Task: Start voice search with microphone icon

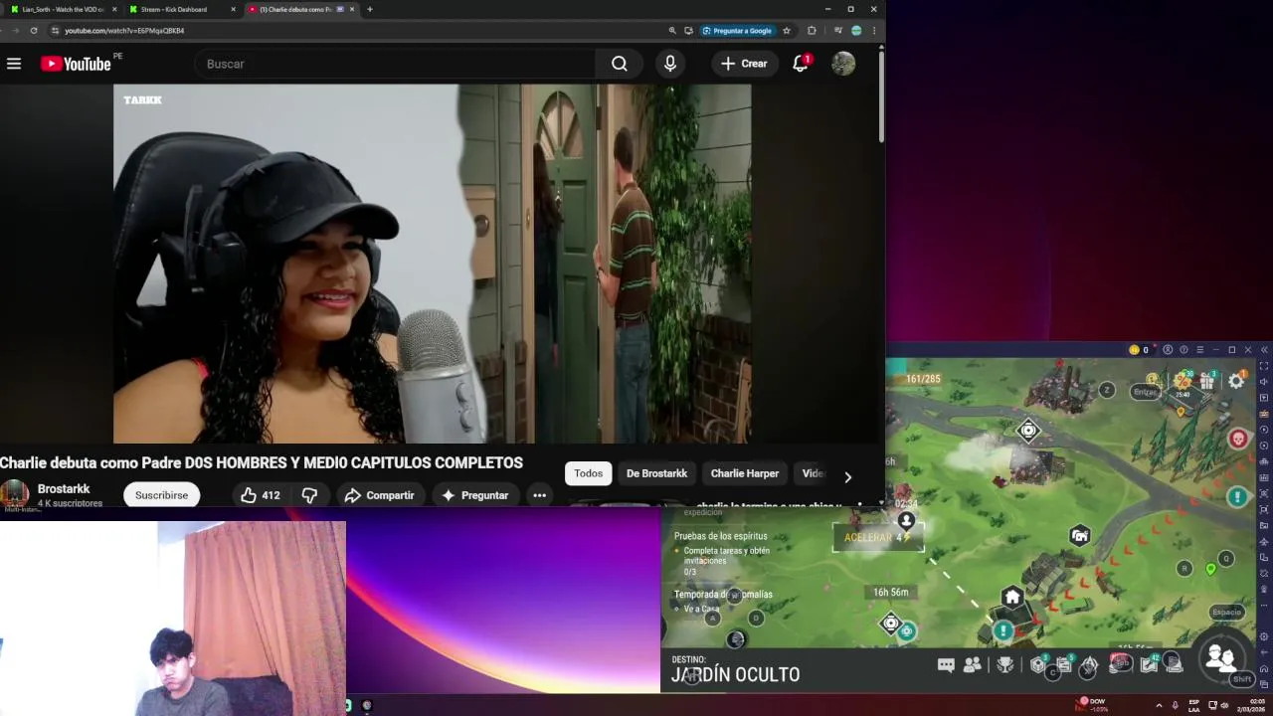Action: (x=670, y=64)
